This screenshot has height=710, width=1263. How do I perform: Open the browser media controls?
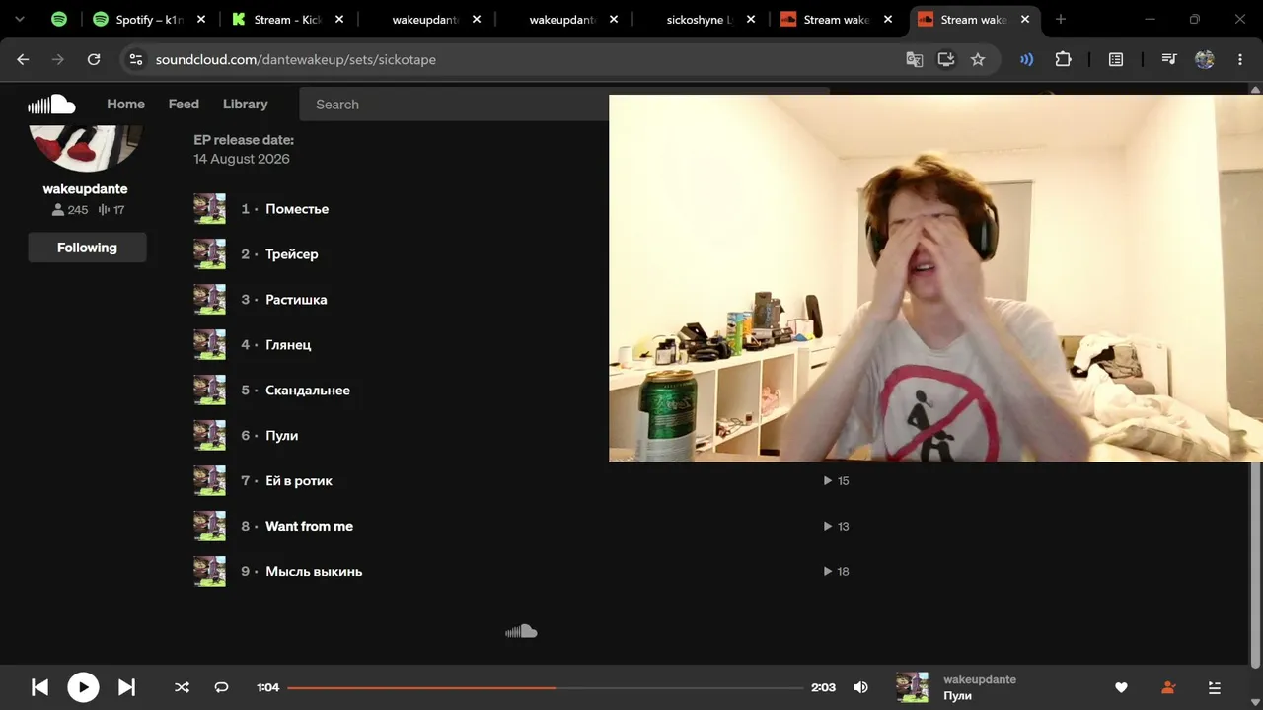click(1169, 59)
